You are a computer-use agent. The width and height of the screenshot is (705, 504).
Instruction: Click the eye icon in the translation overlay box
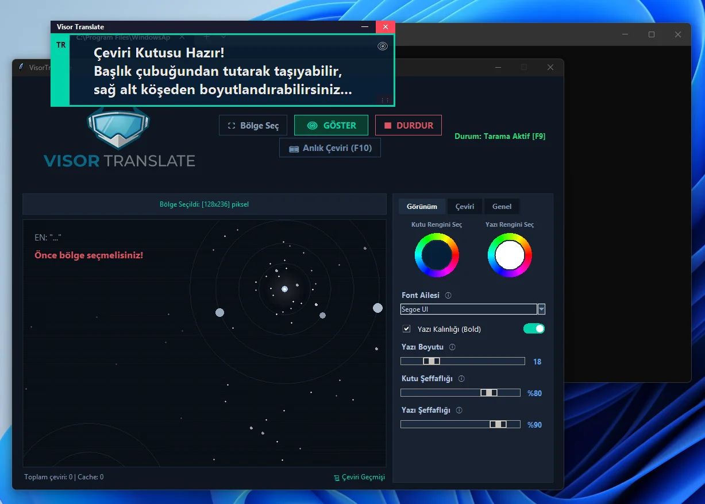tap(383, 46)
